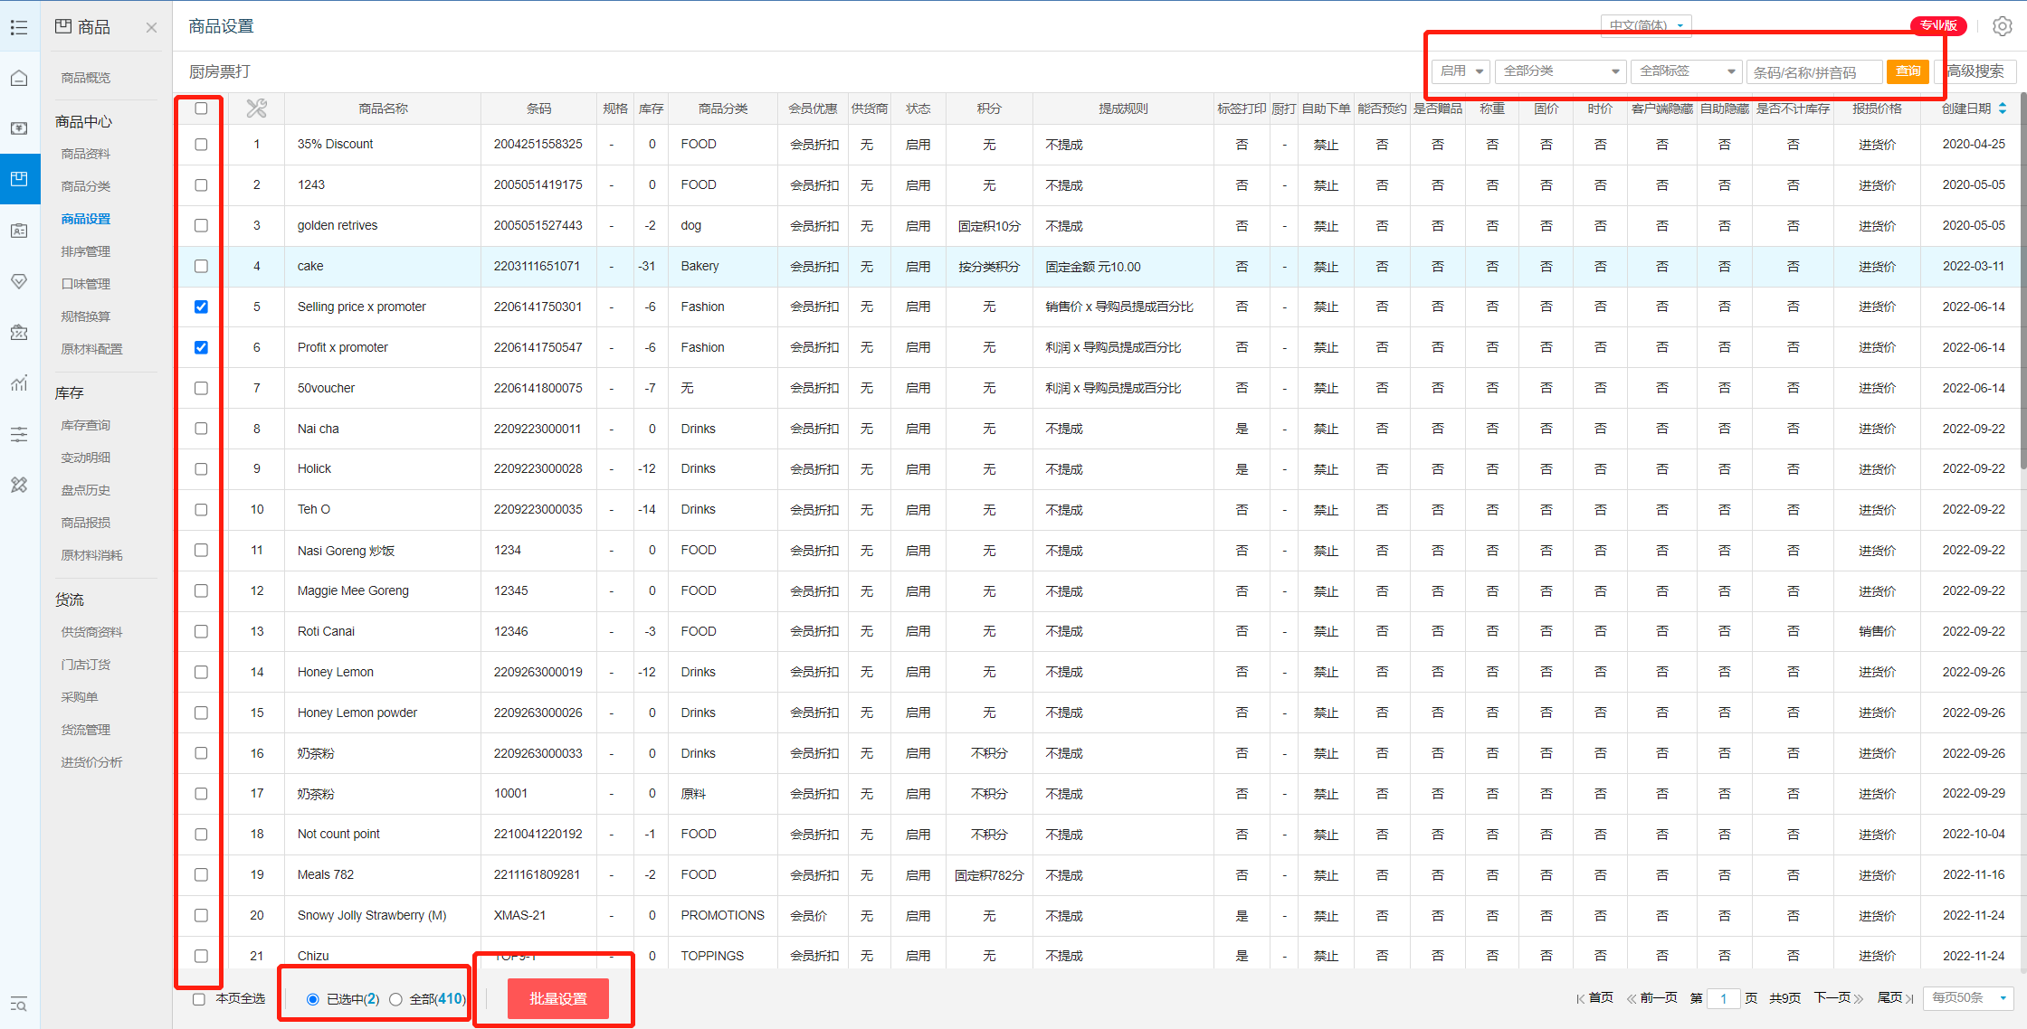Click the orange 查询 search button
The width and height of the screenshot is (2027, 1029).
[x=1907, y=71]
